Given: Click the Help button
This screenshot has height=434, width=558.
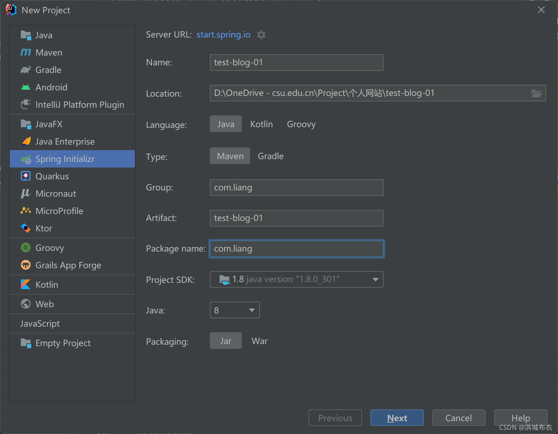Looking at the screenshot, I should (520, 418).
